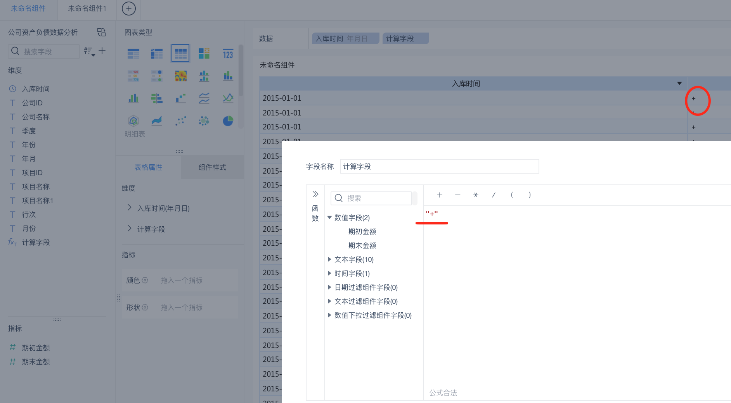This screenshot has height=403, width=731.
Task: Open the 入库时间 column header dropdown arrow
Action: click(679, 83)
